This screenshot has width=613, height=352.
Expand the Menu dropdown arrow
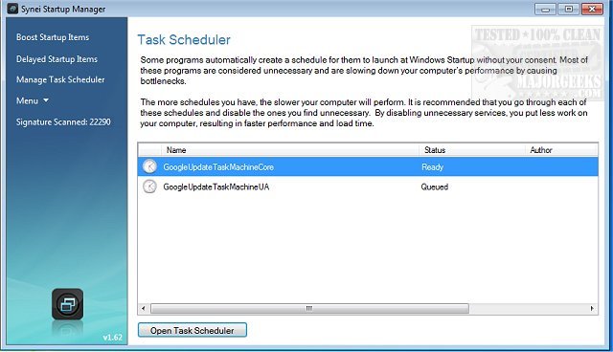click(x=46, y=100)
